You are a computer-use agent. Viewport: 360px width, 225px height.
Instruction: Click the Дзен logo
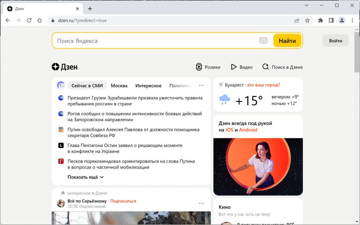[x=64, y=67]
